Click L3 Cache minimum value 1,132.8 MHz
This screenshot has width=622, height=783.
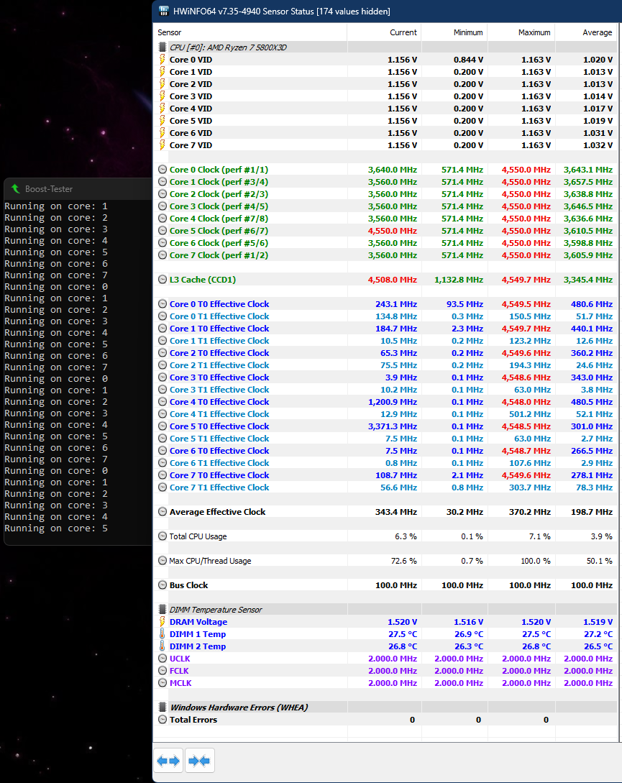tap(459, 280)
